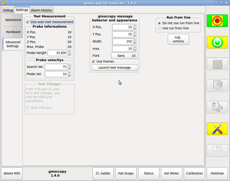Viewport: 230px width, 181px height.
Task: Select the manual jog mode icon
Action: (217, 64)
